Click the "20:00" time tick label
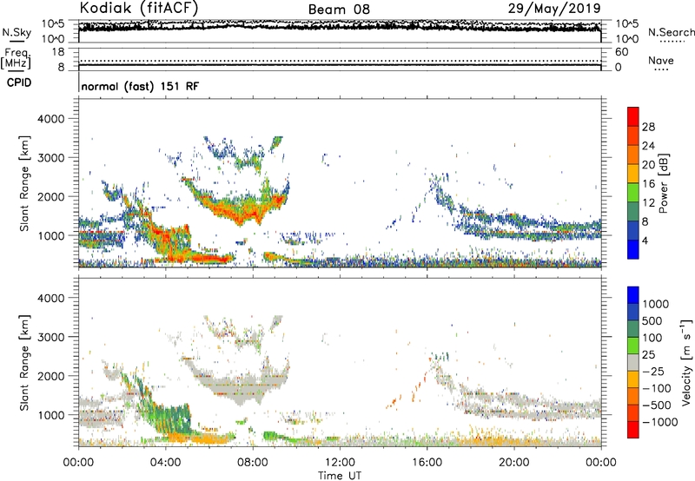 click(x=513, y=463)
